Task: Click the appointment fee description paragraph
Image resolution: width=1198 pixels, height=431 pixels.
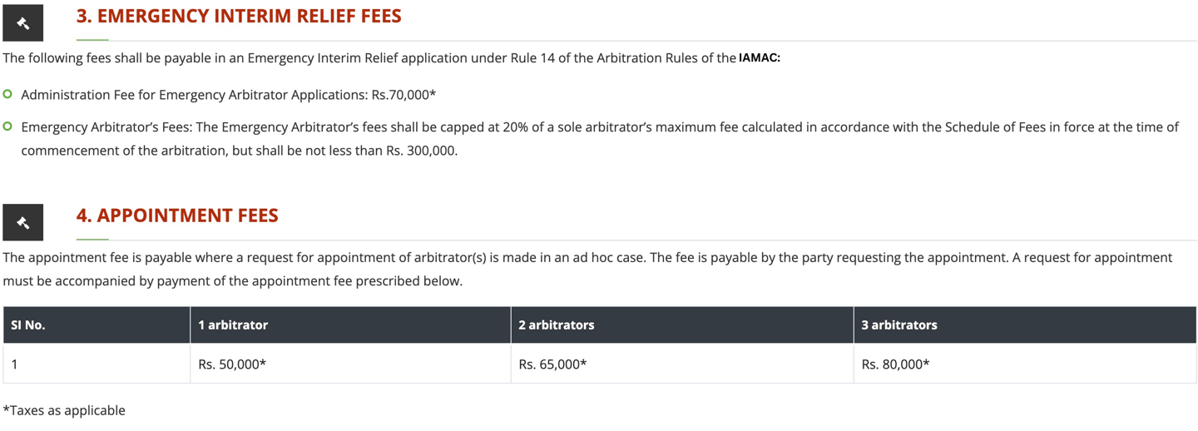Action: point(587,269)
